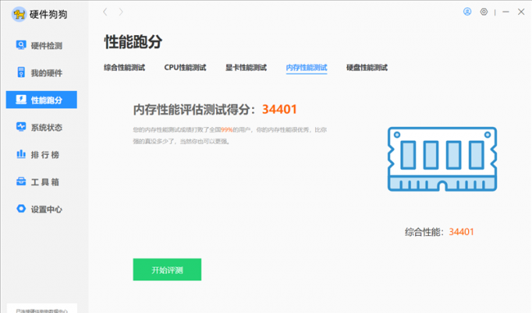This screenshot has width=532, height=313.
Task: Select 性能跑分 in the sidebar
Action: [x=42, y=100]
